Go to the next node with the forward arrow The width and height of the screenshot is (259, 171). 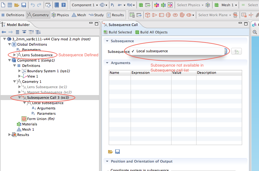[x=11, y=32]
